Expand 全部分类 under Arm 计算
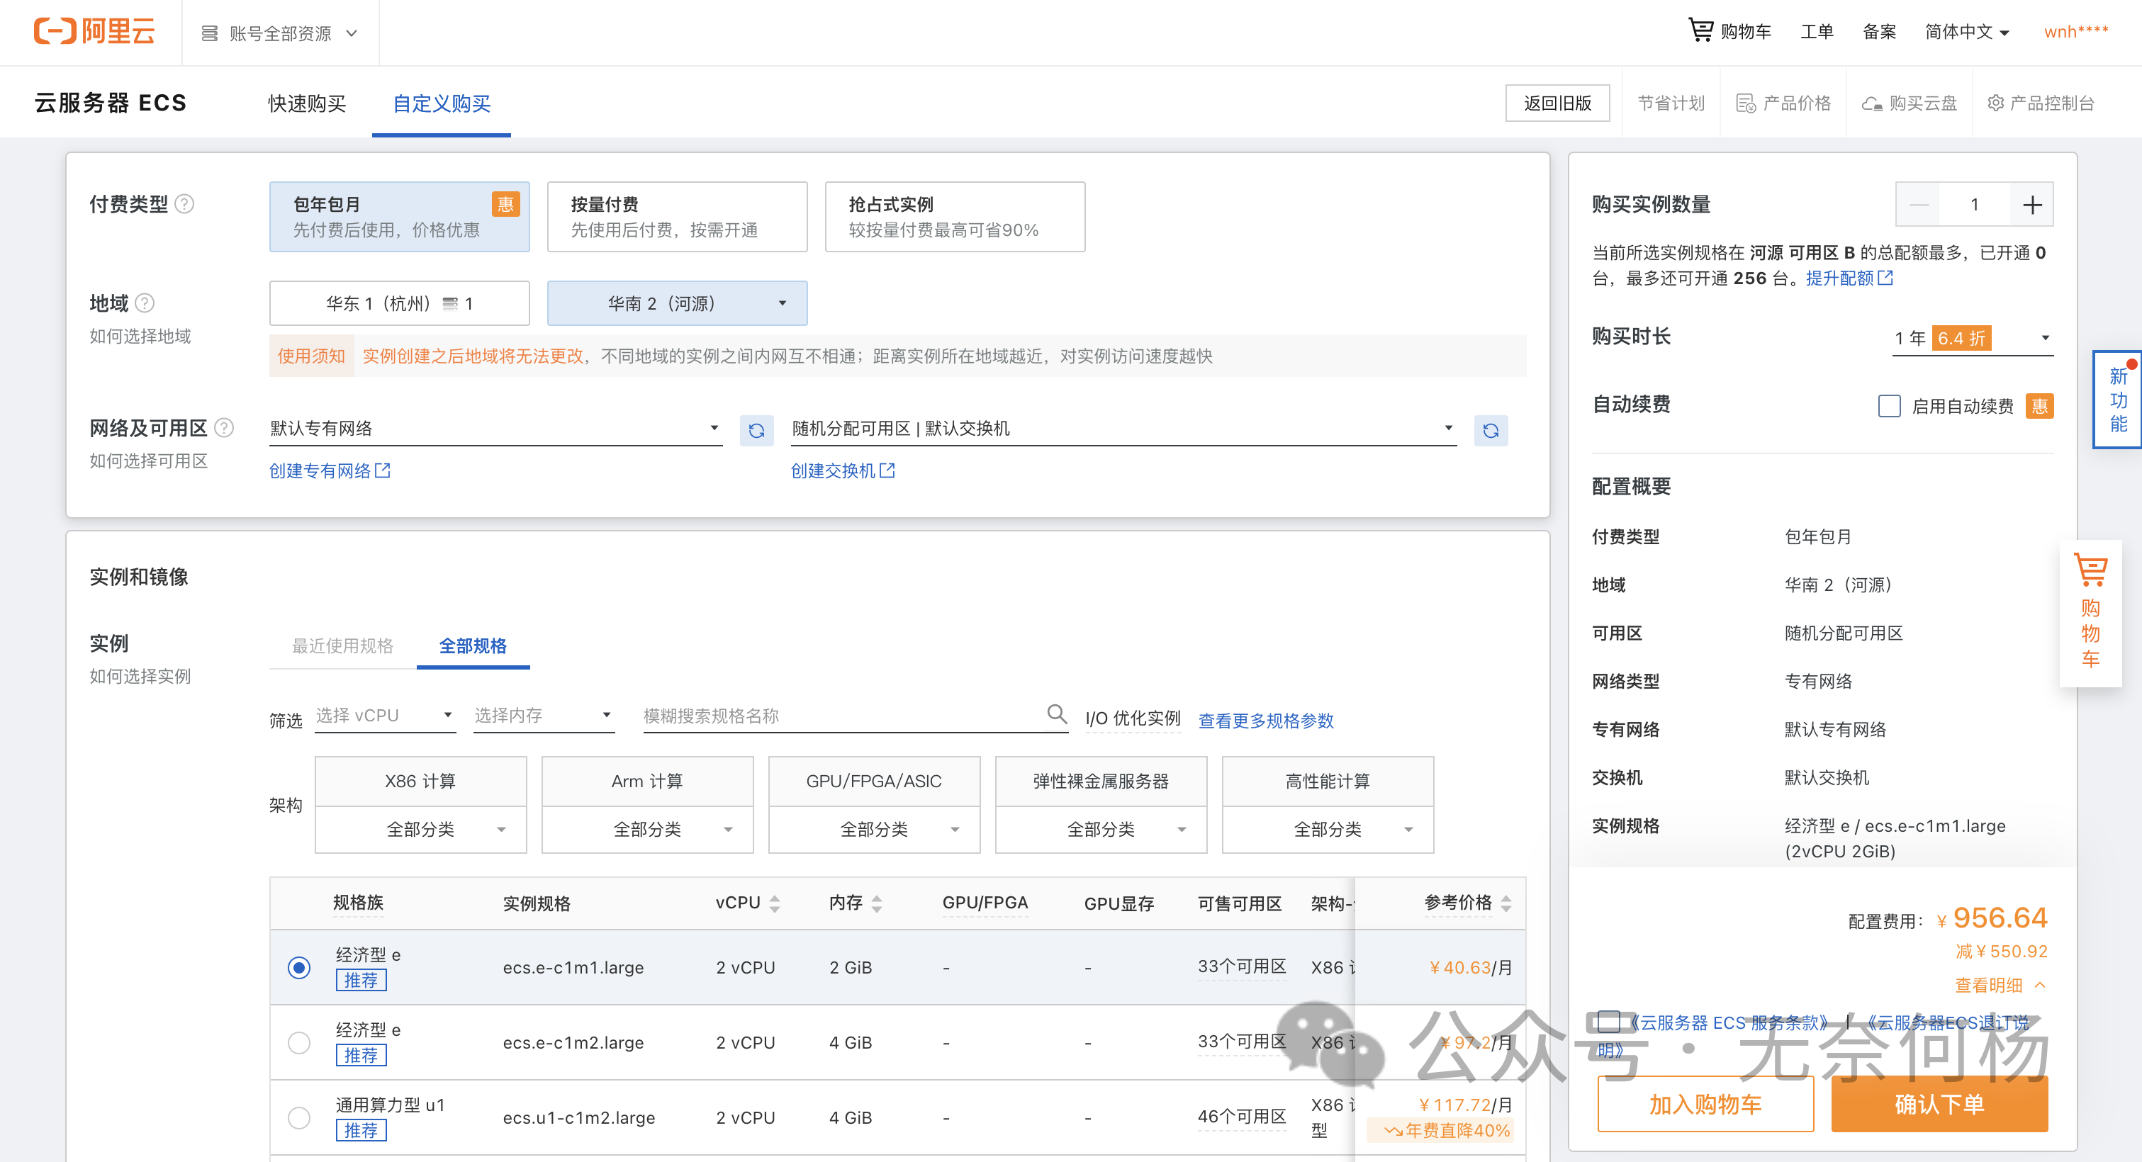The image size is (2142, 1162). click(x=648, y=830)
